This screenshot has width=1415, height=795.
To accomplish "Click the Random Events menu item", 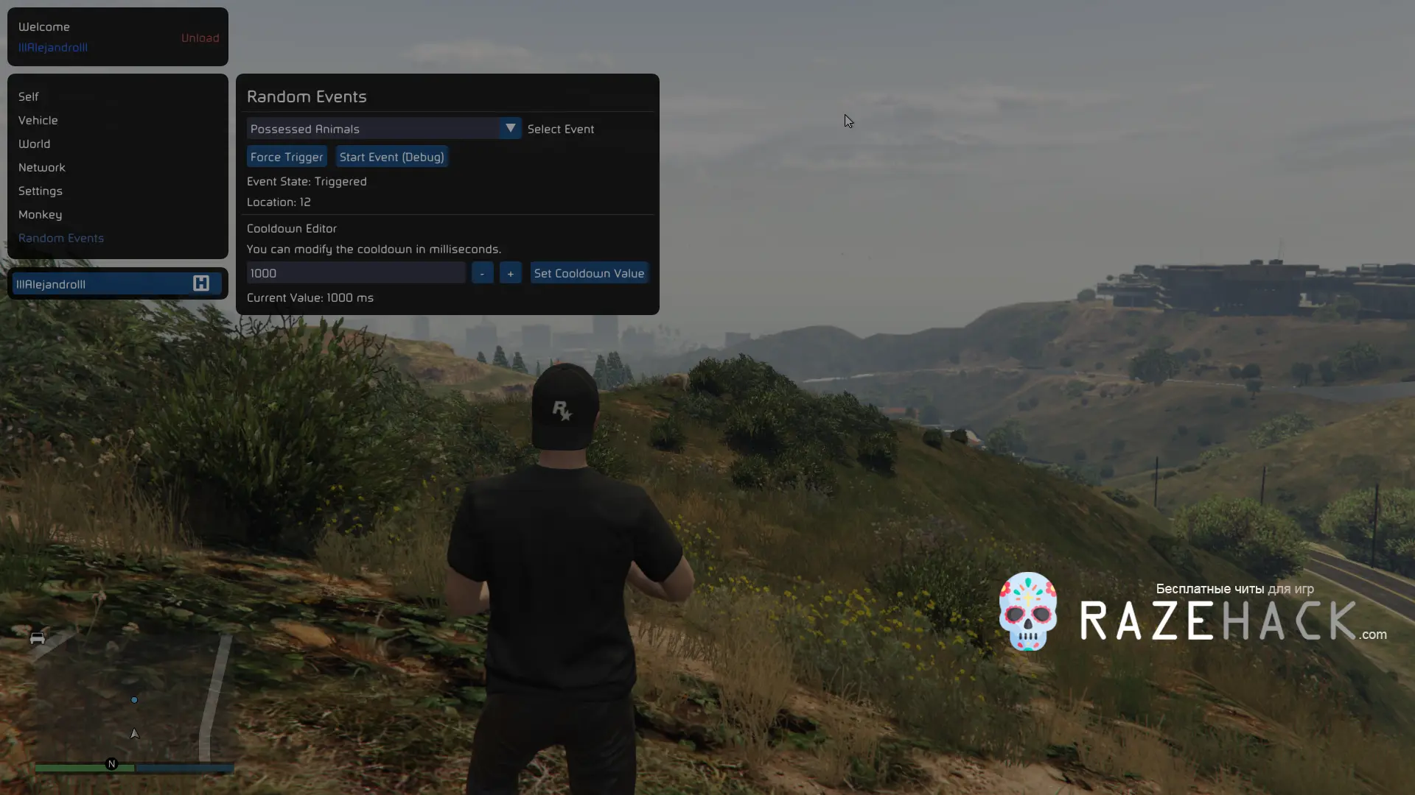I will (61, 238).
